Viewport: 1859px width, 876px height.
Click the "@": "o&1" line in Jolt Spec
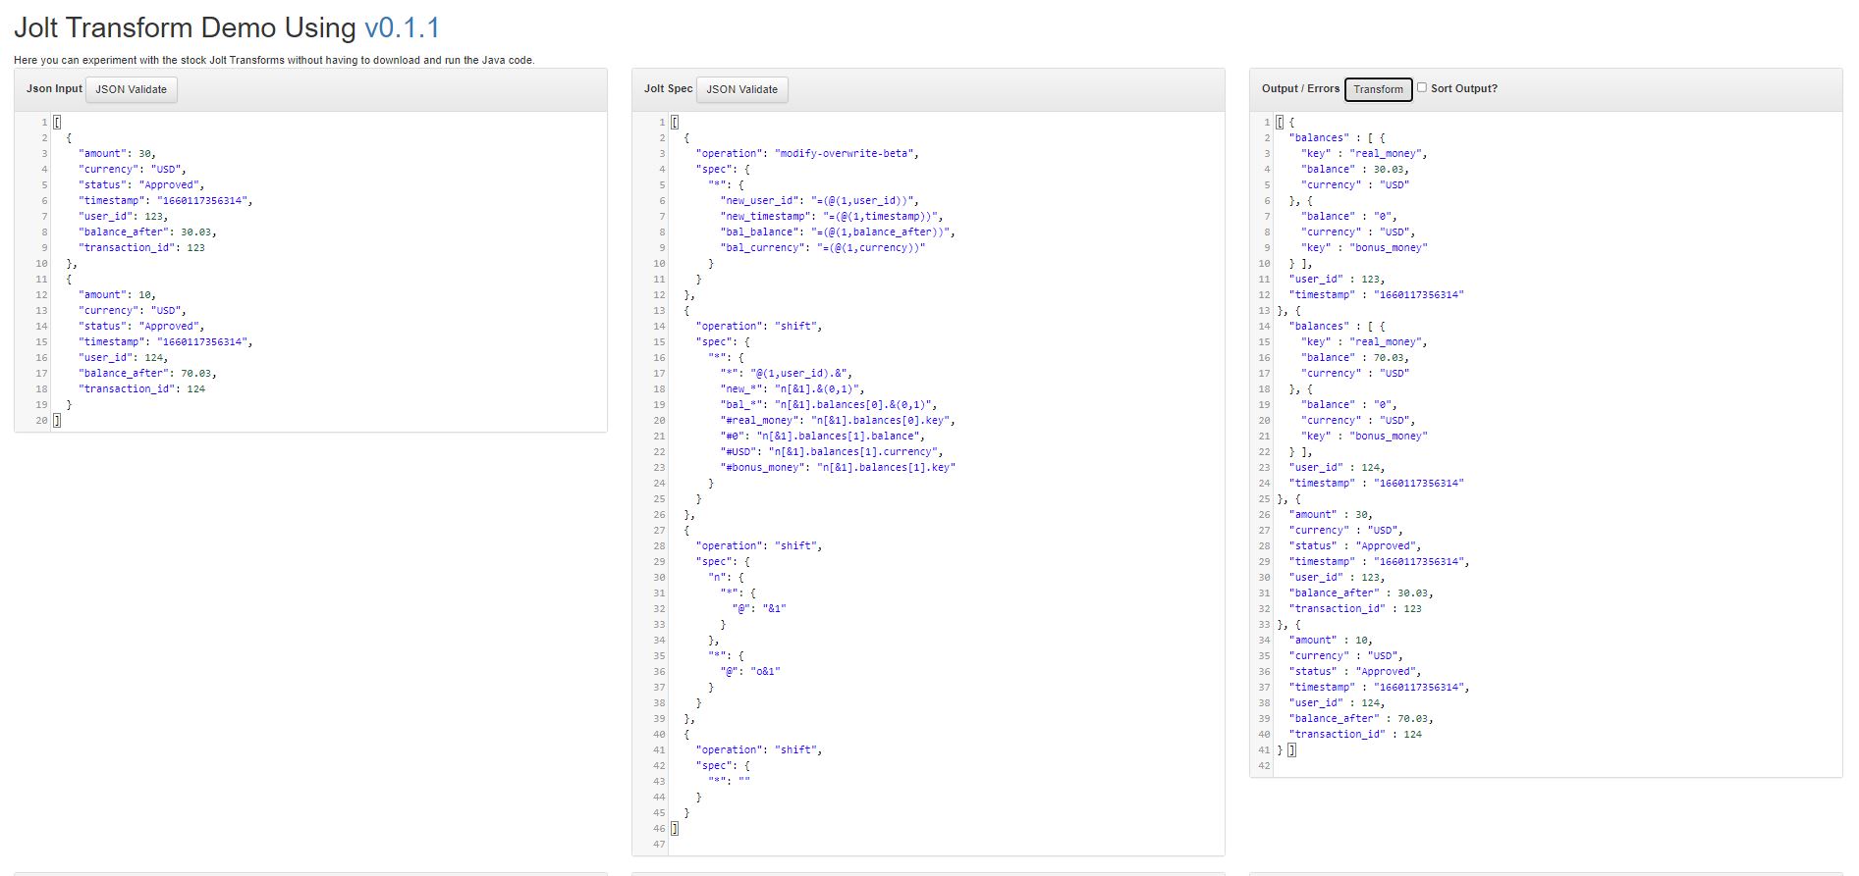point(750,671)
